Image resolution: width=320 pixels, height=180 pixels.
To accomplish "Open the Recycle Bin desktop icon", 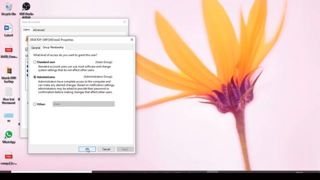I will click(8, 9).
